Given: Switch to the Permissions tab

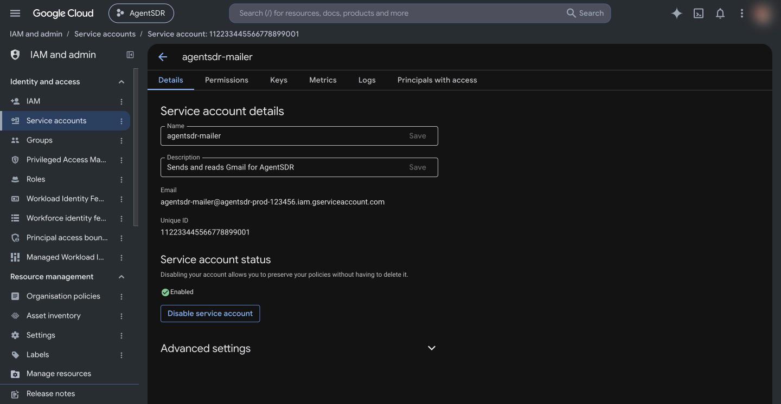Looking at the screenshot, I should tap(227, 80).
